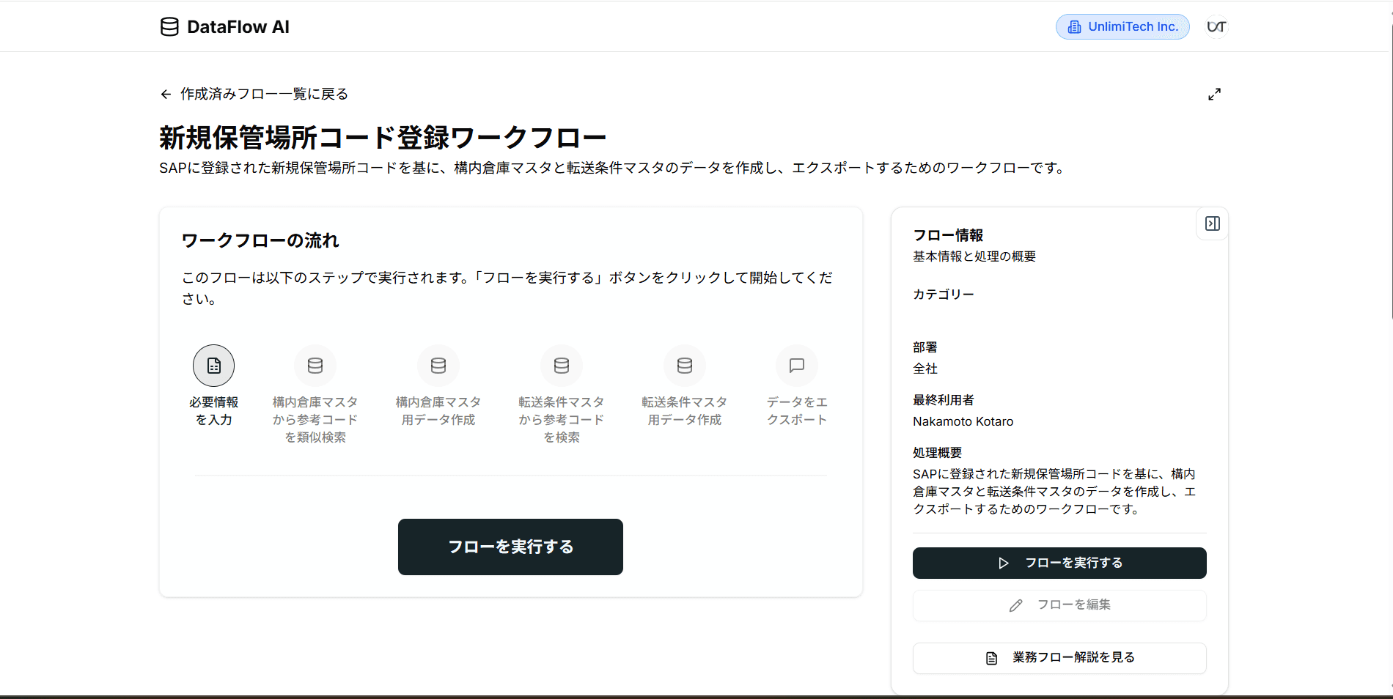This screenshot has width=1393, height=699.
Task: Click the DataFlow AI brand title text
Action: (238, 27)
